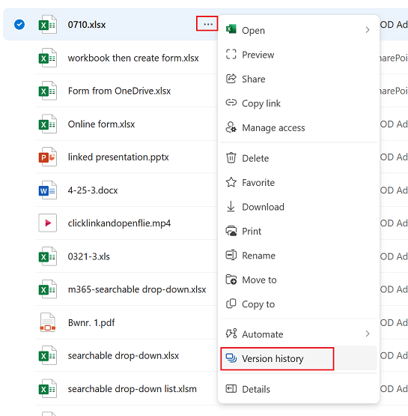
Task: Click Excel icon next to Online form.xlsx
Action: point(48,124)
